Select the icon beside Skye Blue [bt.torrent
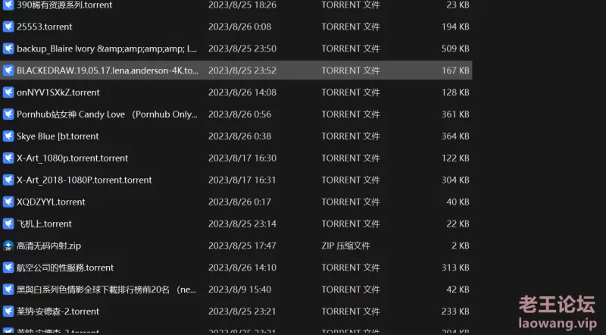This screenshot has height=335, width=606. point(8,136)
